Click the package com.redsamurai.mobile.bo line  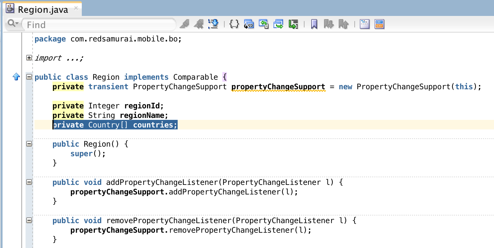[x=108, y=39]
